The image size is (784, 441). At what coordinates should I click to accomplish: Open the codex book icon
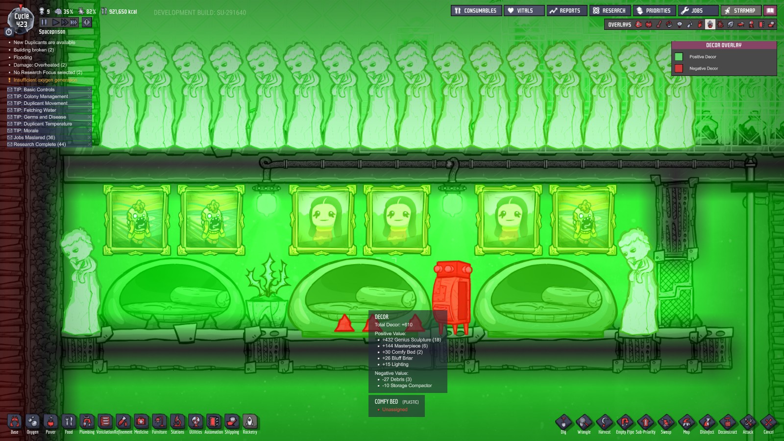click(x=771, y=10)
